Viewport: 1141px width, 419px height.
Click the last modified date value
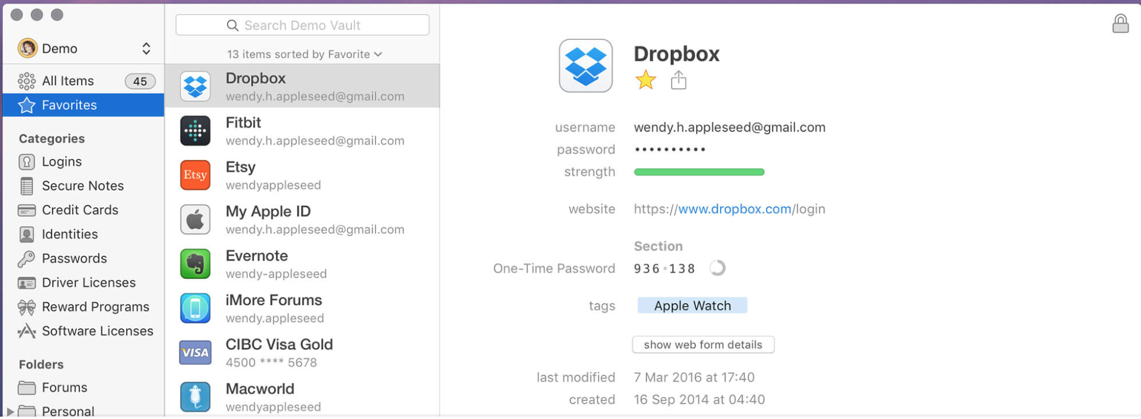pos(694,377)
